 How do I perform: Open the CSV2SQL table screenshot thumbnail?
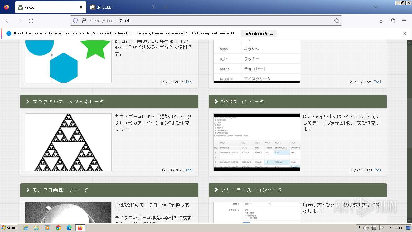coord(257,142)
